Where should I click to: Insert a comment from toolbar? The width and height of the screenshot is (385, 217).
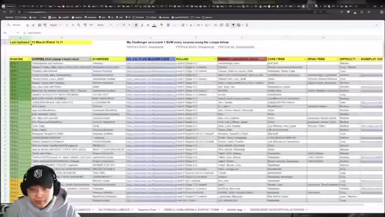pyautogui.click(x=221, y=25)
